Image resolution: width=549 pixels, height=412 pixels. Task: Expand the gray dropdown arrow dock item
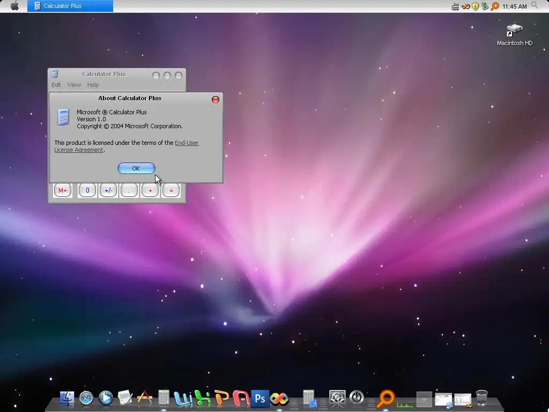[x=424, y=400]
